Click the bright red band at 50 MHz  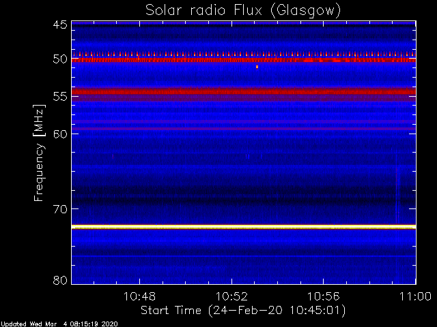click(244, 60)
